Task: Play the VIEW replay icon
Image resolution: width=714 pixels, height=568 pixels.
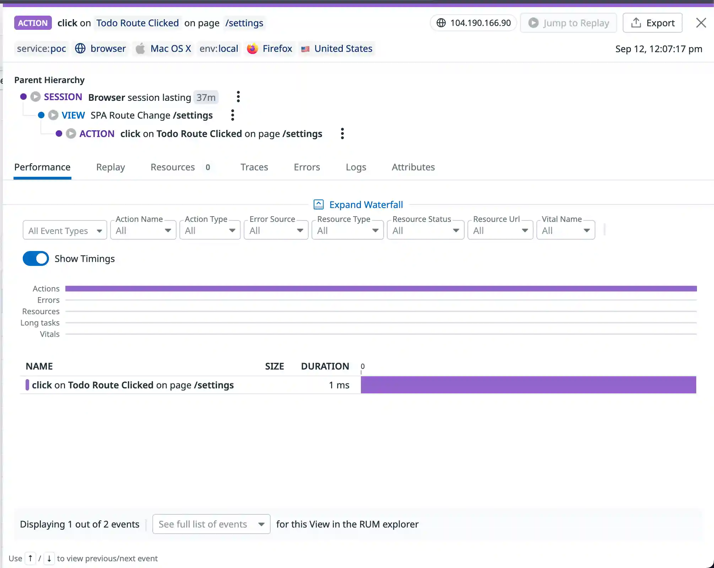Action: pyautogui.click(x=53, y=115)
